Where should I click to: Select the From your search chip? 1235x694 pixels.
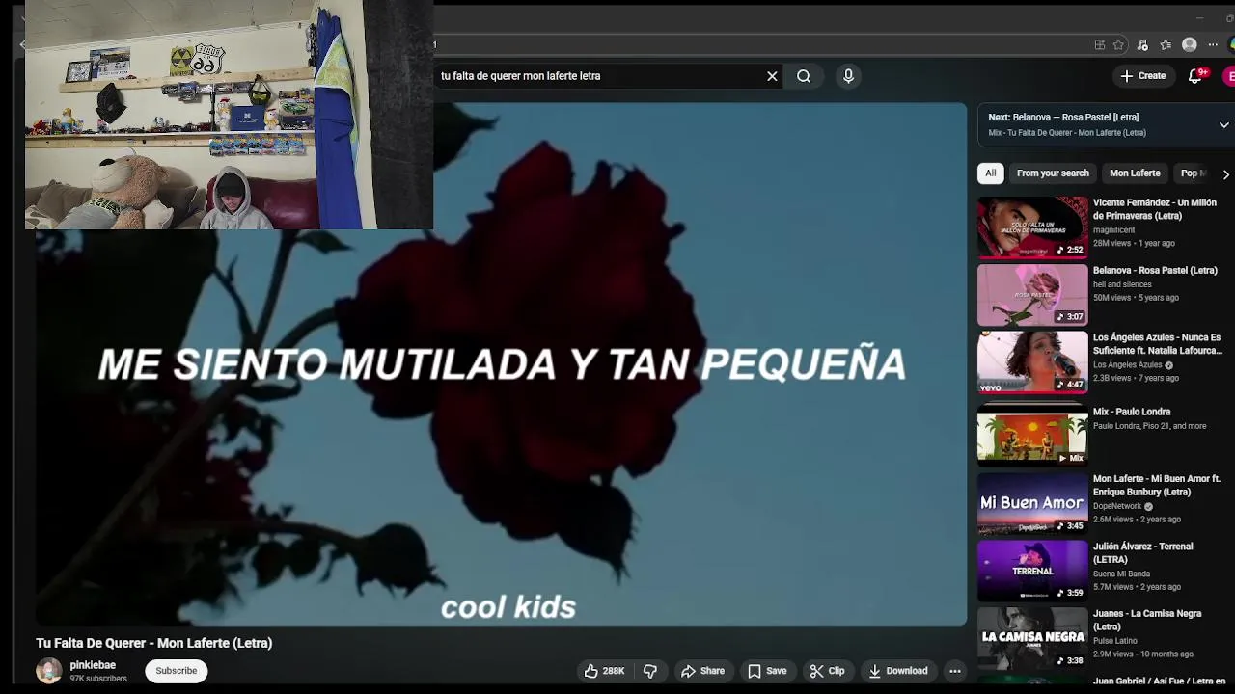pyautogui.click(x=1053, y=173)
